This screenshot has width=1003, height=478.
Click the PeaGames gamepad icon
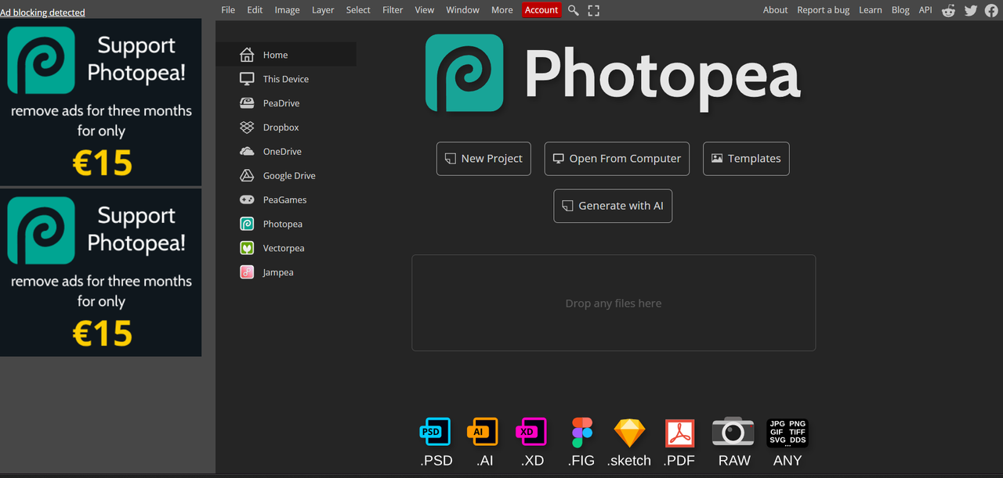tap(247, 200)
